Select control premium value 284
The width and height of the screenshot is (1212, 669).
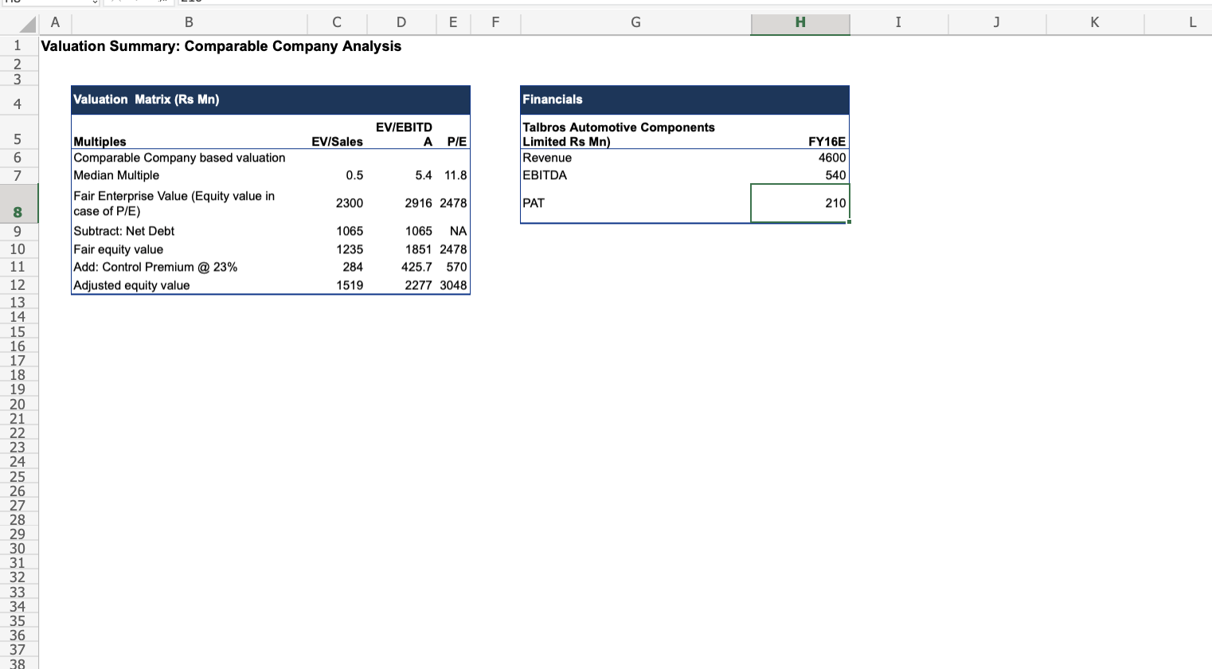click(x=337, y=267)
